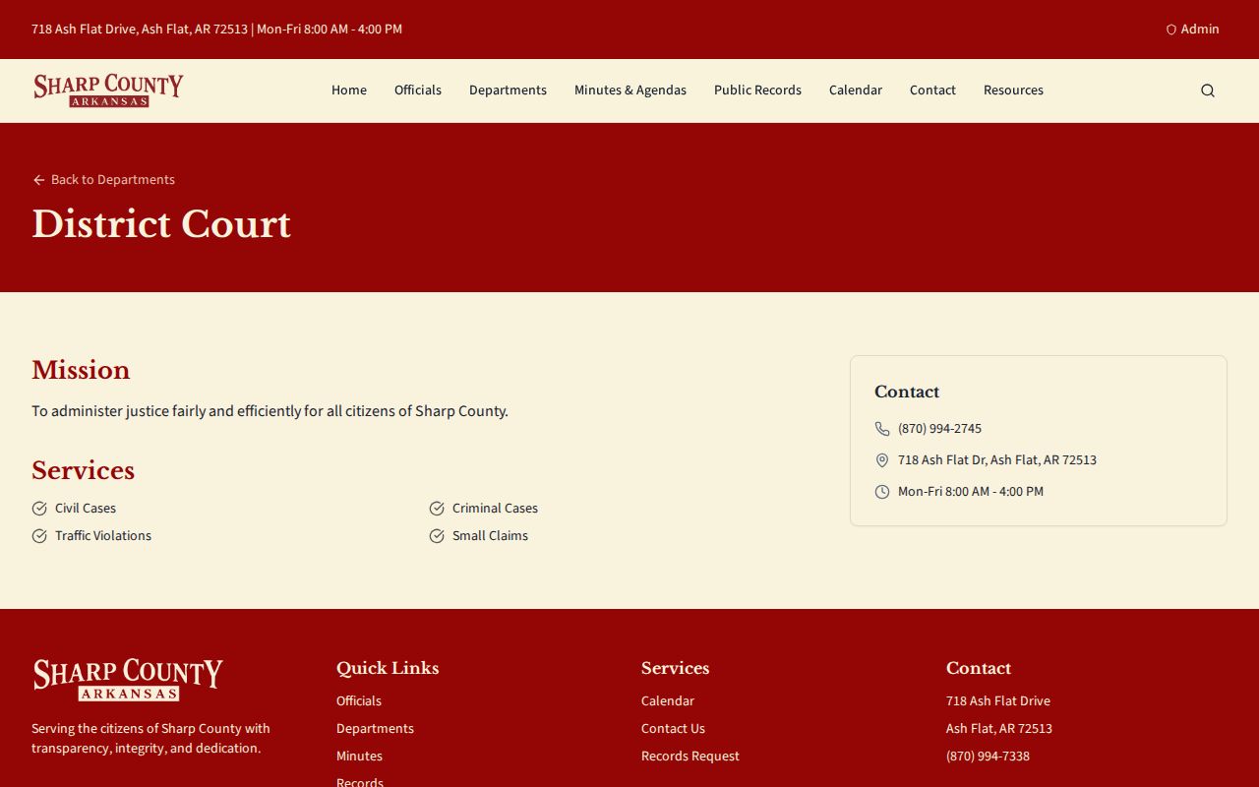Click the search magnifier icon
1259x787 pixels.
coord(1208,91)
